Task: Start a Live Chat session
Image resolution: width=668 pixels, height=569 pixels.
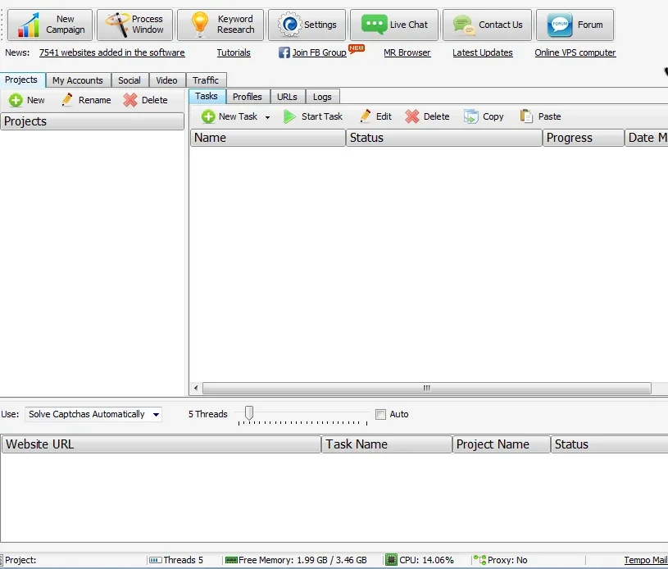Action: pyautogui.click(x=394, y=25)
